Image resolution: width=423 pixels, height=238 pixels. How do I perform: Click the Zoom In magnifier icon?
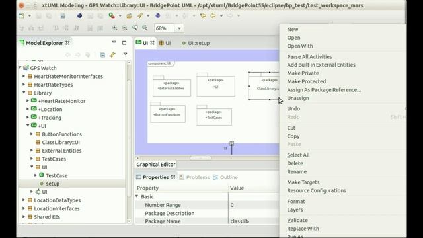114,28
